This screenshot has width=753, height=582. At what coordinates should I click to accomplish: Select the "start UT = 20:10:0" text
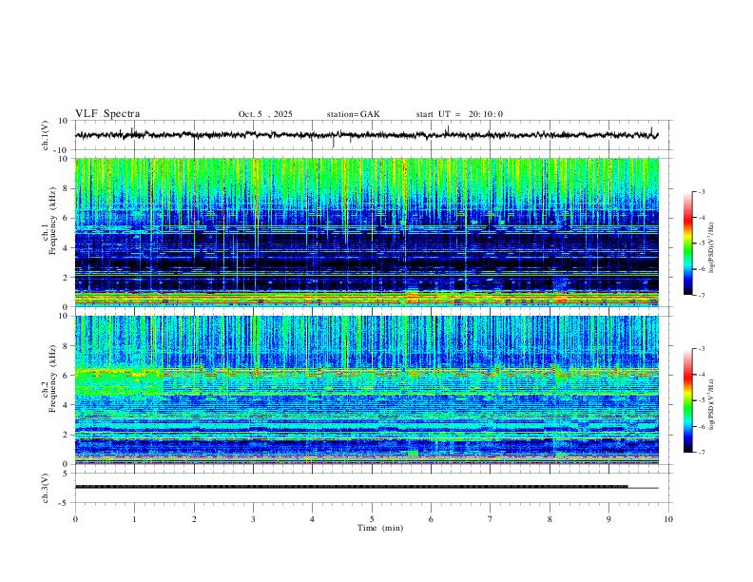pos(459,114)
